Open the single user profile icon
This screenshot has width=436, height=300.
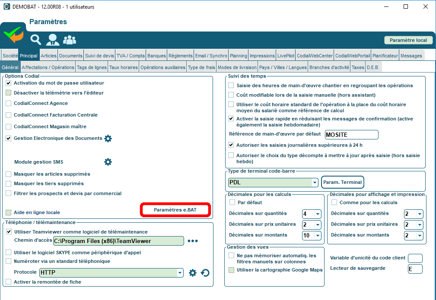coord(53,40)
